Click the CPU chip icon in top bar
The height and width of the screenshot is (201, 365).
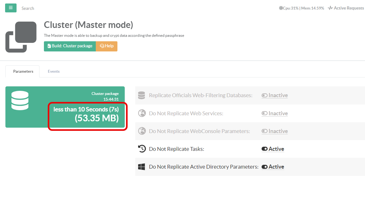tap(281, 8)
